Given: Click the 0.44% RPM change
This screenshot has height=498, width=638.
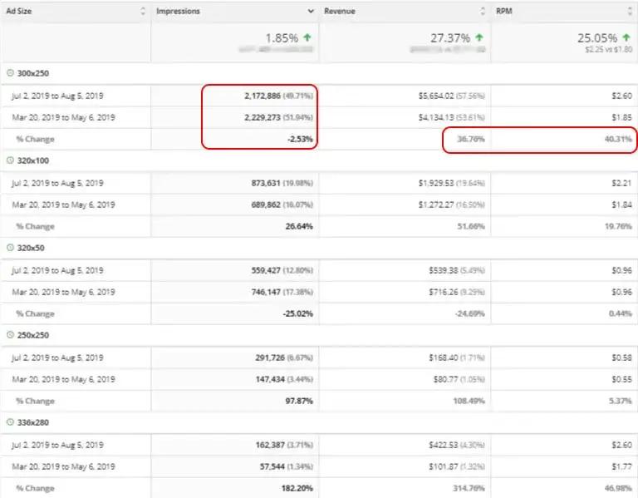Looking at the screenshot, I should (621, 313).
